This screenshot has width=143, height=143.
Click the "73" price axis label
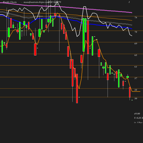pos(136,32)
